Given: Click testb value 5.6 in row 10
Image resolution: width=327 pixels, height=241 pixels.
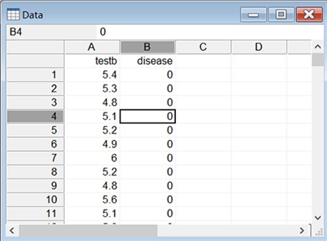Looking at the screenshot, I should [x=92, y=200].
